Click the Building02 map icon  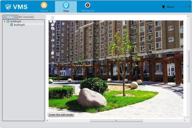click(x=11, y=25)
